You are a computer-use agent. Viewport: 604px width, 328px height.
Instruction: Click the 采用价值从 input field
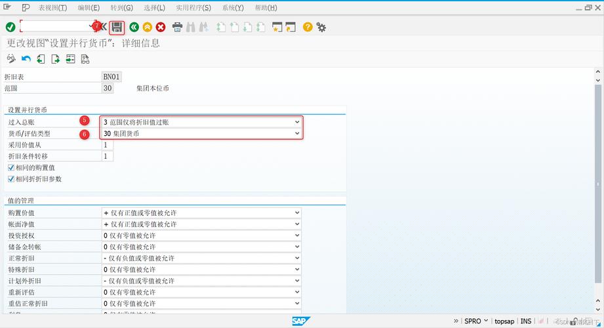point(108,145)
